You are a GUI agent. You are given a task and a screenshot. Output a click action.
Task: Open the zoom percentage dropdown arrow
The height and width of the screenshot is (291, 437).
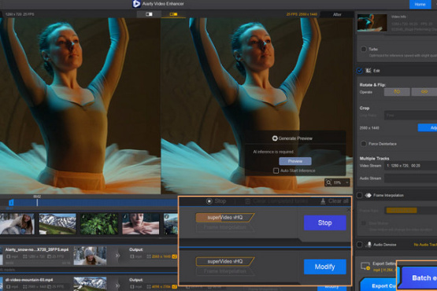(x=347, y=182)
